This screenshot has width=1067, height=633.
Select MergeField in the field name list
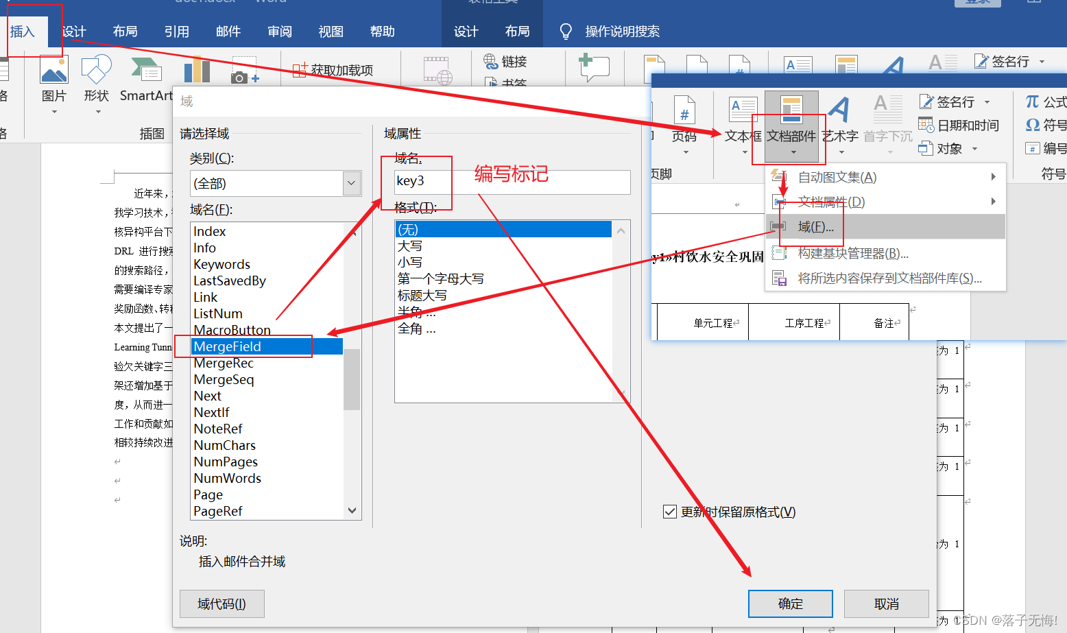pos(228,346)
